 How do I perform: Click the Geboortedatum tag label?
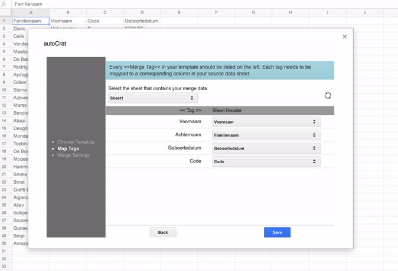click(184, 148)
